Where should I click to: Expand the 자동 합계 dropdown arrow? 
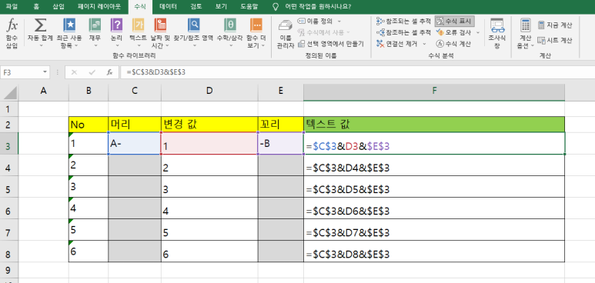tap(41, 45)
